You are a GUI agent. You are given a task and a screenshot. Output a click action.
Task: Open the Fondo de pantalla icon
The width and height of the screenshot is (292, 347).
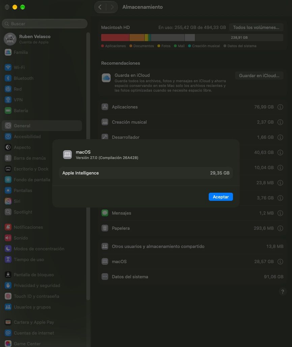coord(8,180)
